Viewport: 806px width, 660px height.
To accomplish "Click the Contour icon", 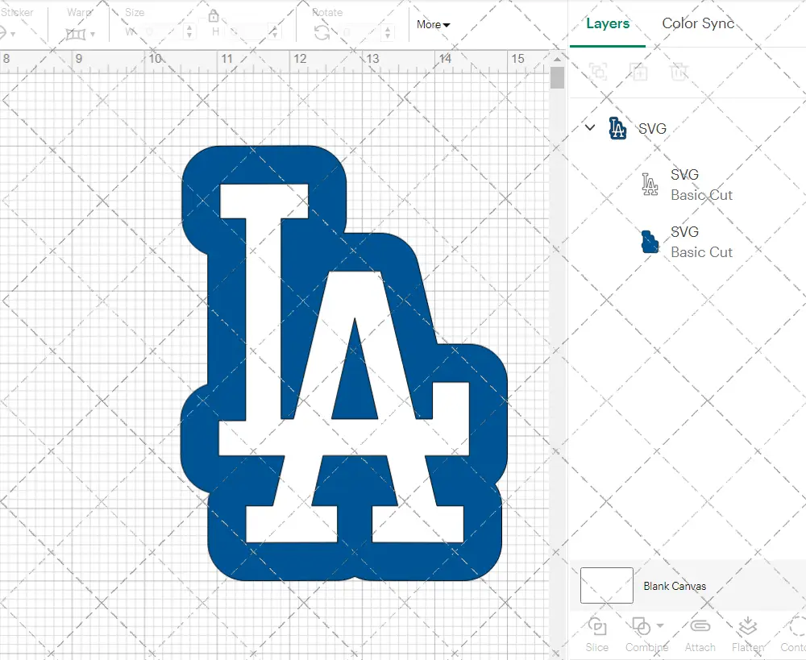I will pyautogui.click(x=796, y=627).
